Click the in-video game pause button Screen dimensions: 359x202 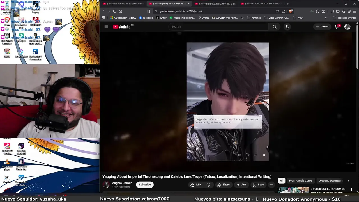pyautogui.click(x=264, y=155)
